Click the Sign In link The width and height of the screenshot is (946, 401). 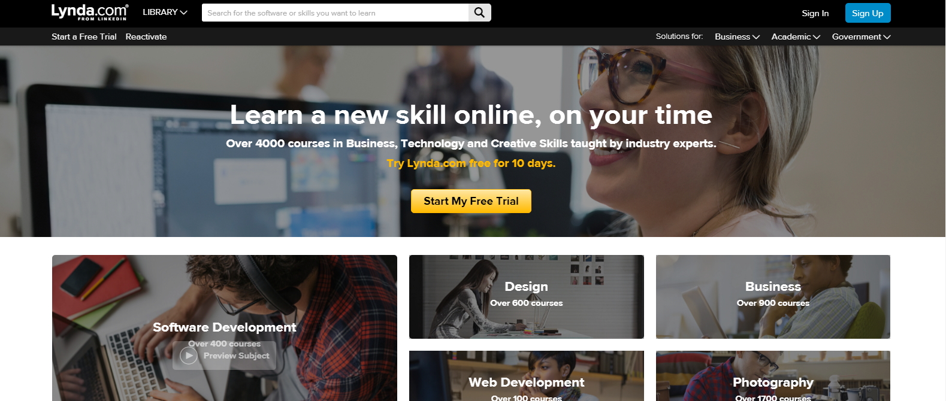tap(815, 13)
